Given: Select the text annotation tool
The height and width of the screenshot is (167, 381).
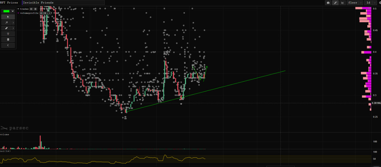Looking at the screenshot, I should point(8,34).
